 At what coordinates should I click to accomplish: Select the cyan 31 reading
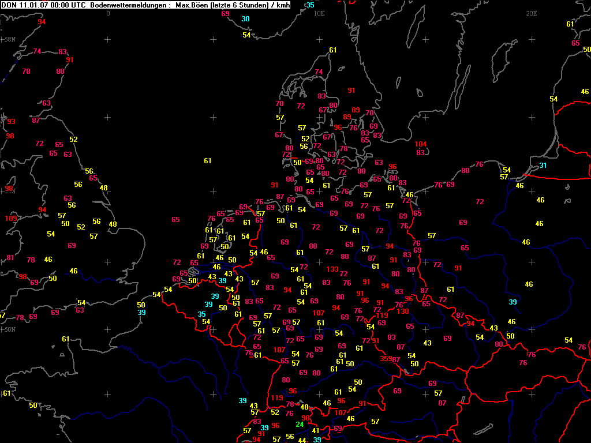pos(543,166)
